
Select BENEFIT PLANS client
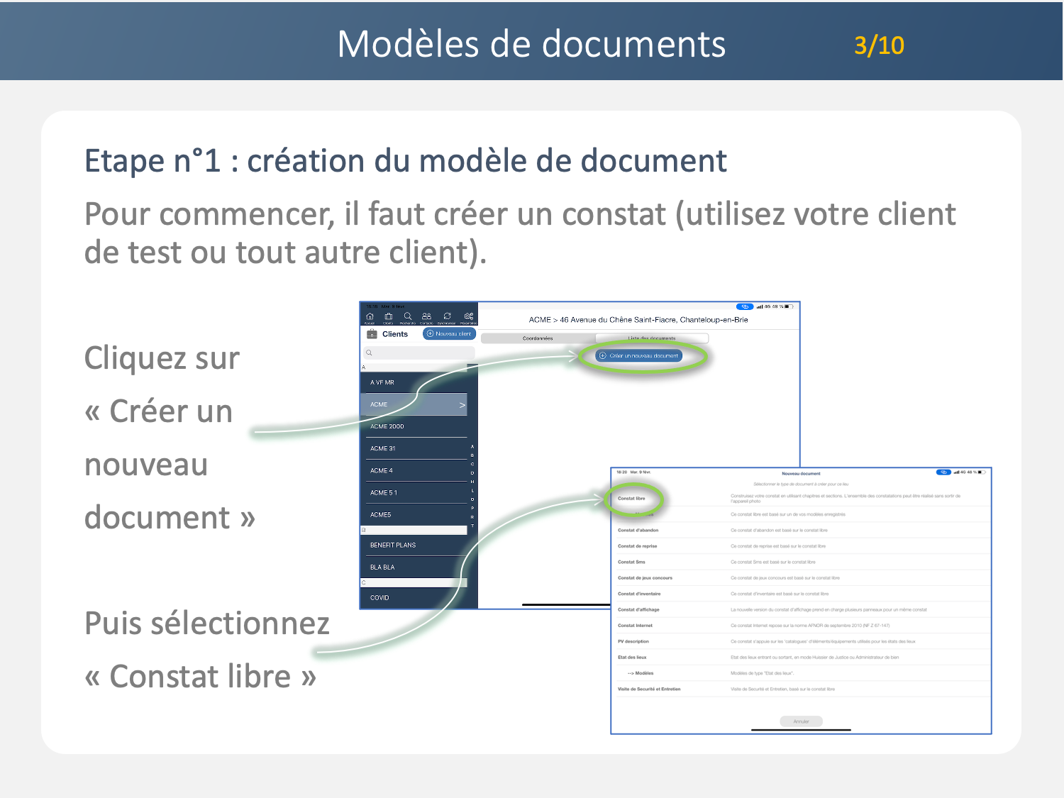coord(393,545)
